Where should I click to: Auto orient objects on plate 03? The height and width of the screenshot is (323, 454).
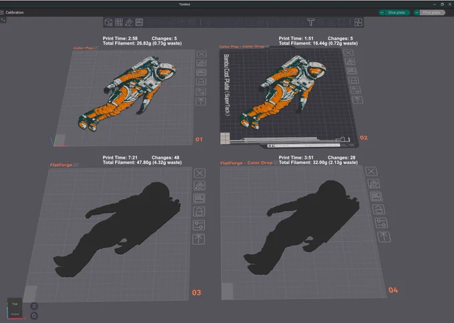click(x=200, y=186)
